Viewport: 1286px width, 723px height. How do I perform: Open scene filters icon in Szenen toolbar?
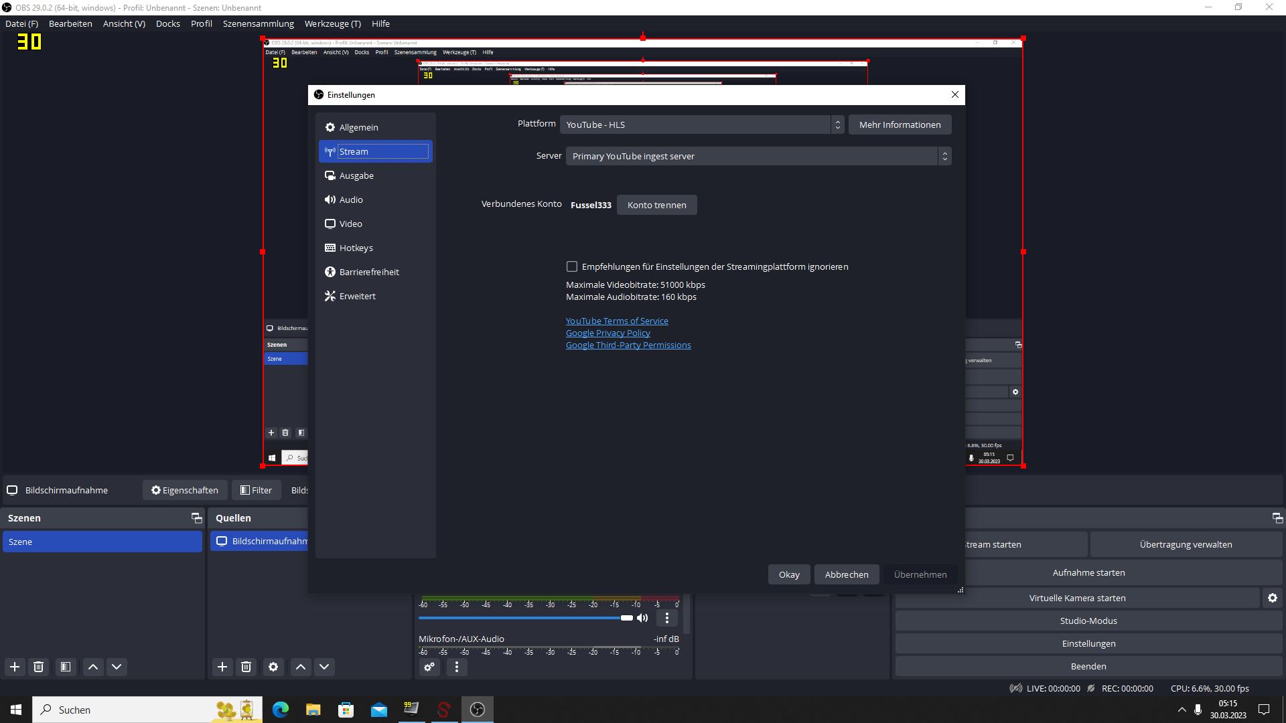coord(66,667)
